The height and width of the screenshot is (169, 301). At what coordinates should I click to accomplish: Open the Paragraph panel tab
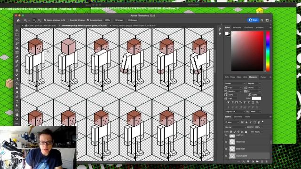coord(263,77)
